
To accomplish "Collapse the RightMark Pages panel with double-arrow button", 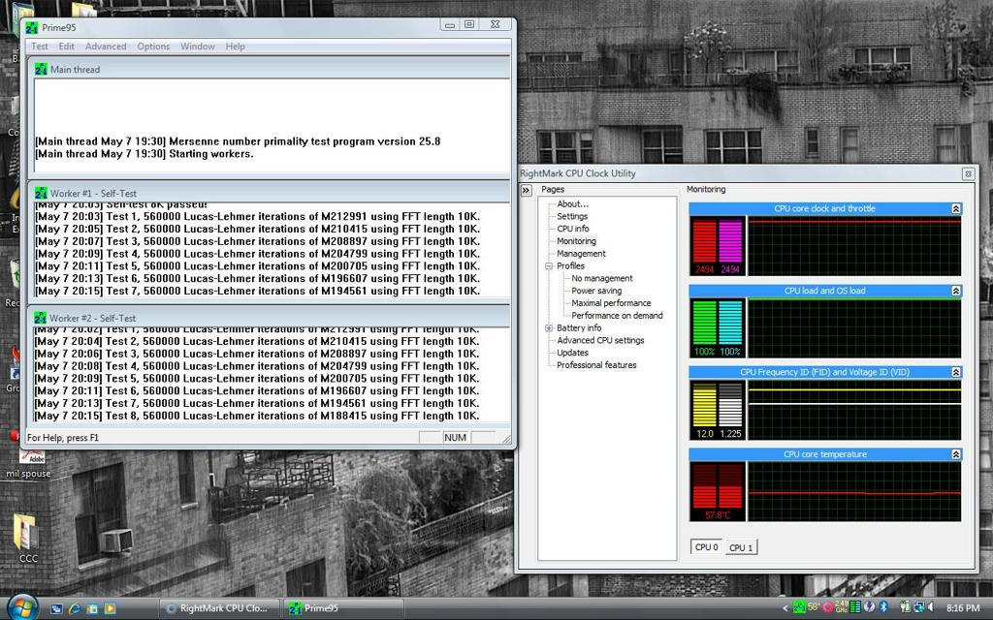I will point(527,190).
